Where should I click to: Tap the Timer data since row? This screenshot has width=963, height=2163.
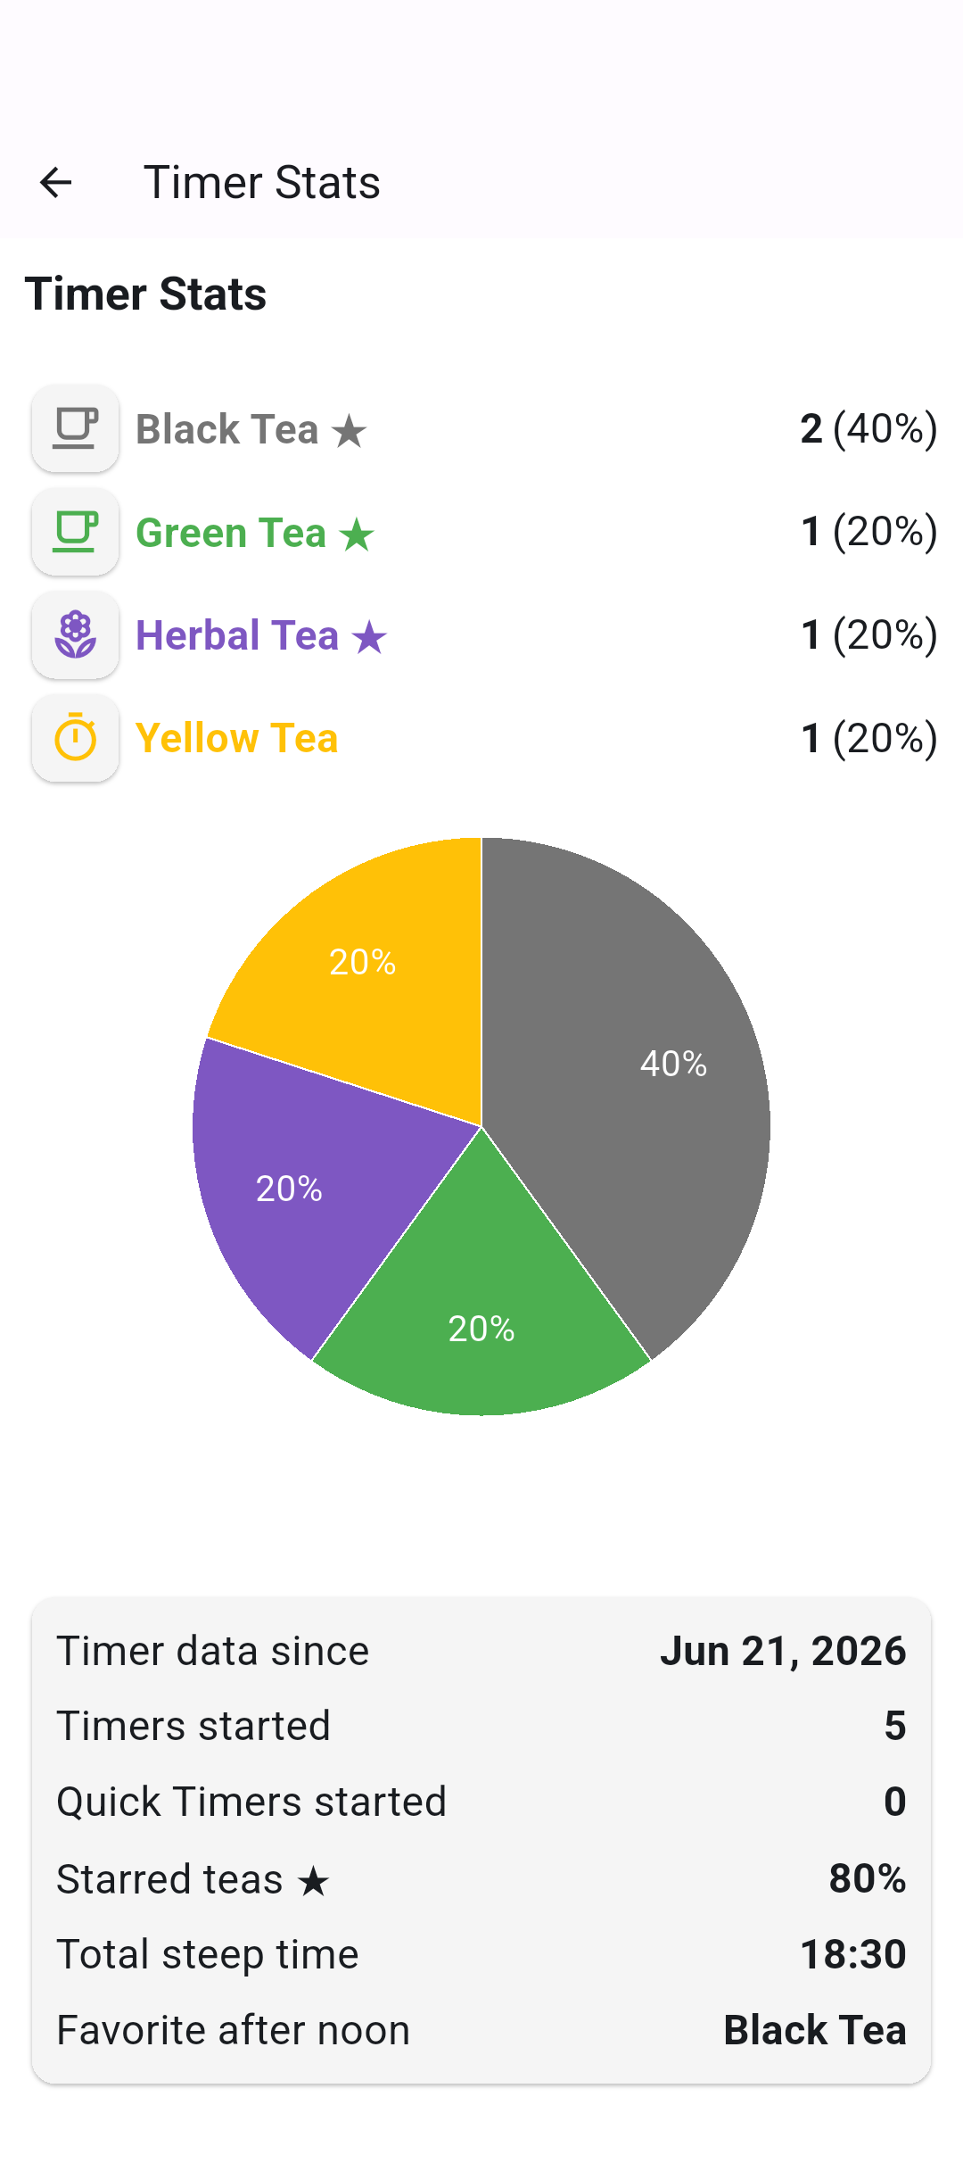pos(481,1651)
